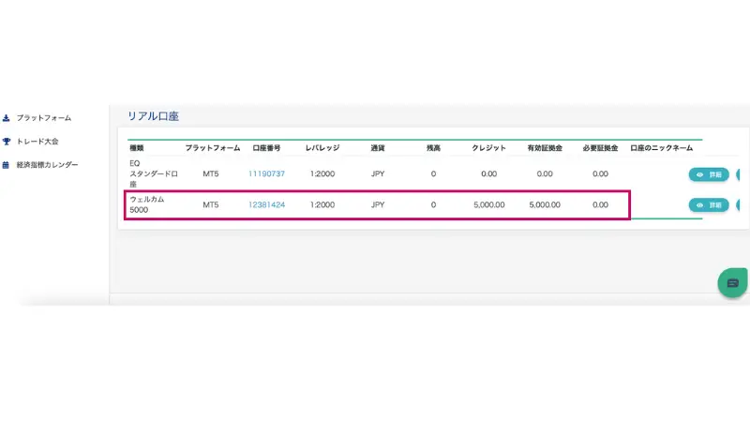Click the 口座のニックネーム column header
Viewport: 750px width, 422px height.
[662, 148]
